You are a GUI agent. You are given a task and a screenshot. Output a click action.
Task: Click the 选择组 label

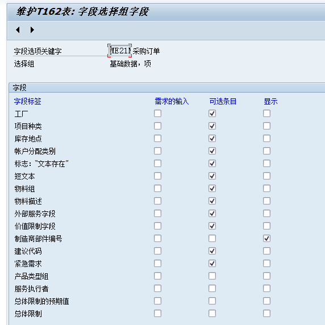24,64
